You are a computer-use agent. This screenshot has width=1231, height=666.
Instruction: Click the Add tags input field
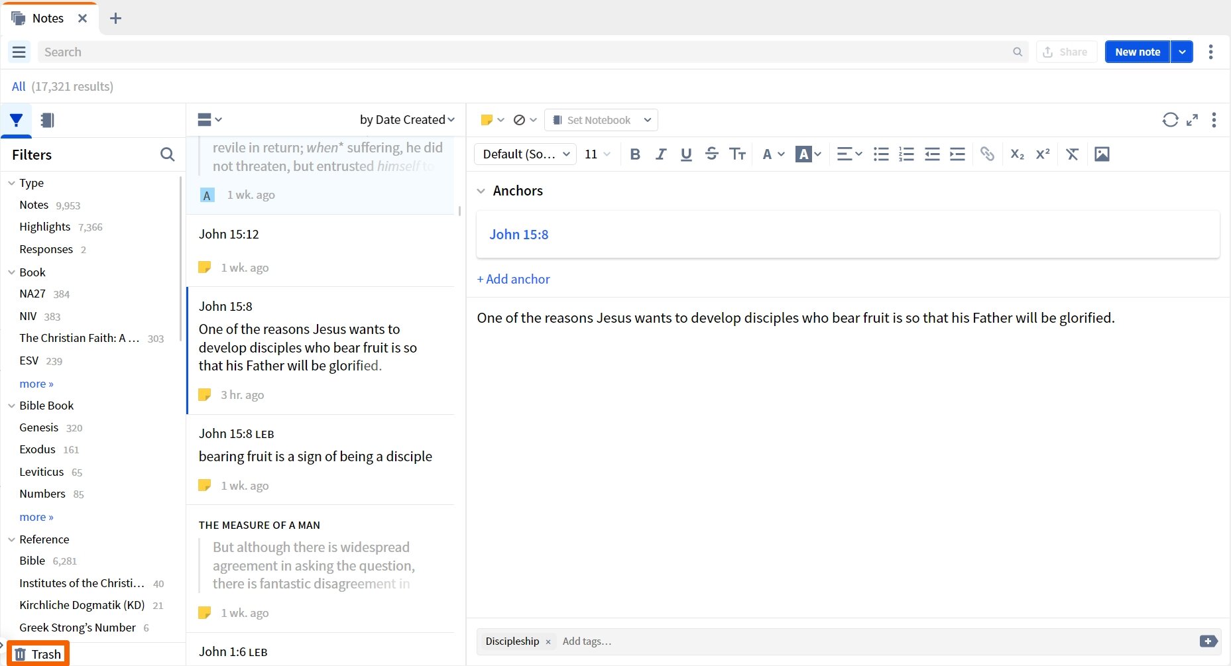587,641
